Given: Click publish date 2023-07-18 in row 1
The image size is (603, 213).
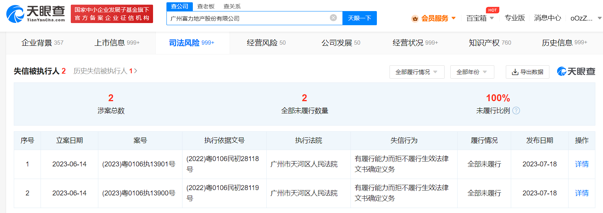Looking at the screenshot, I should pos(539,164).
